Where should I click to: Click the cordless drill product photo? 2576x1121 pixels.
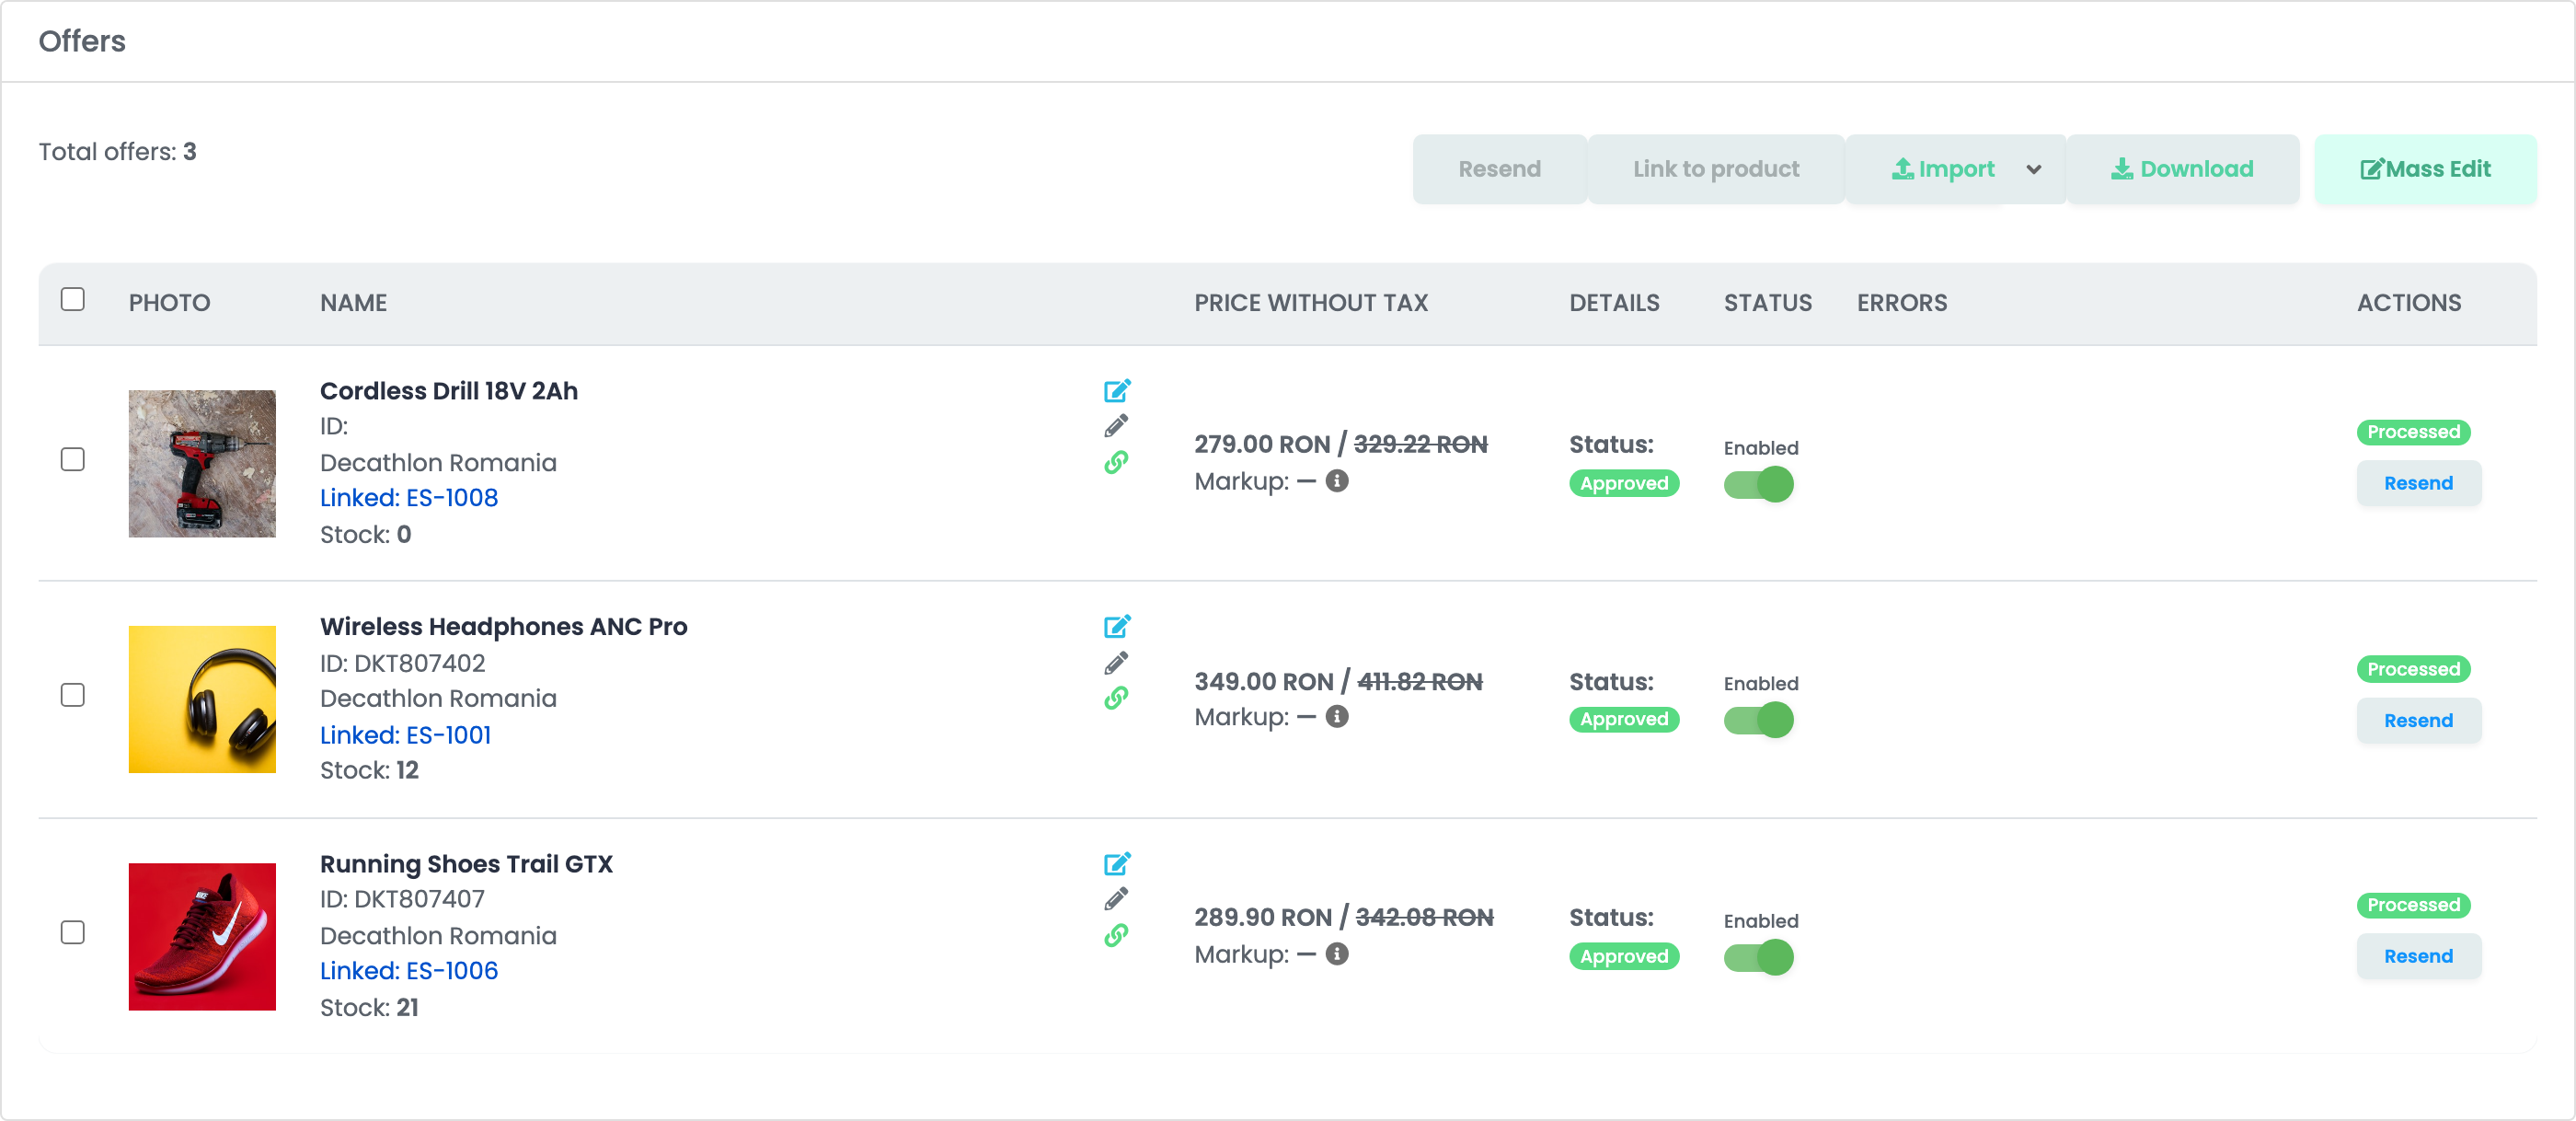coord(202,464)
